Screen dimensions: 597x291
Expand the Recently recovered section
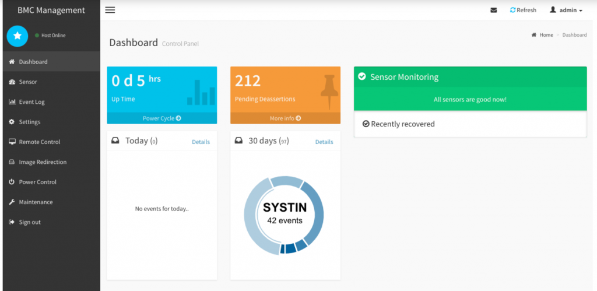402,124
